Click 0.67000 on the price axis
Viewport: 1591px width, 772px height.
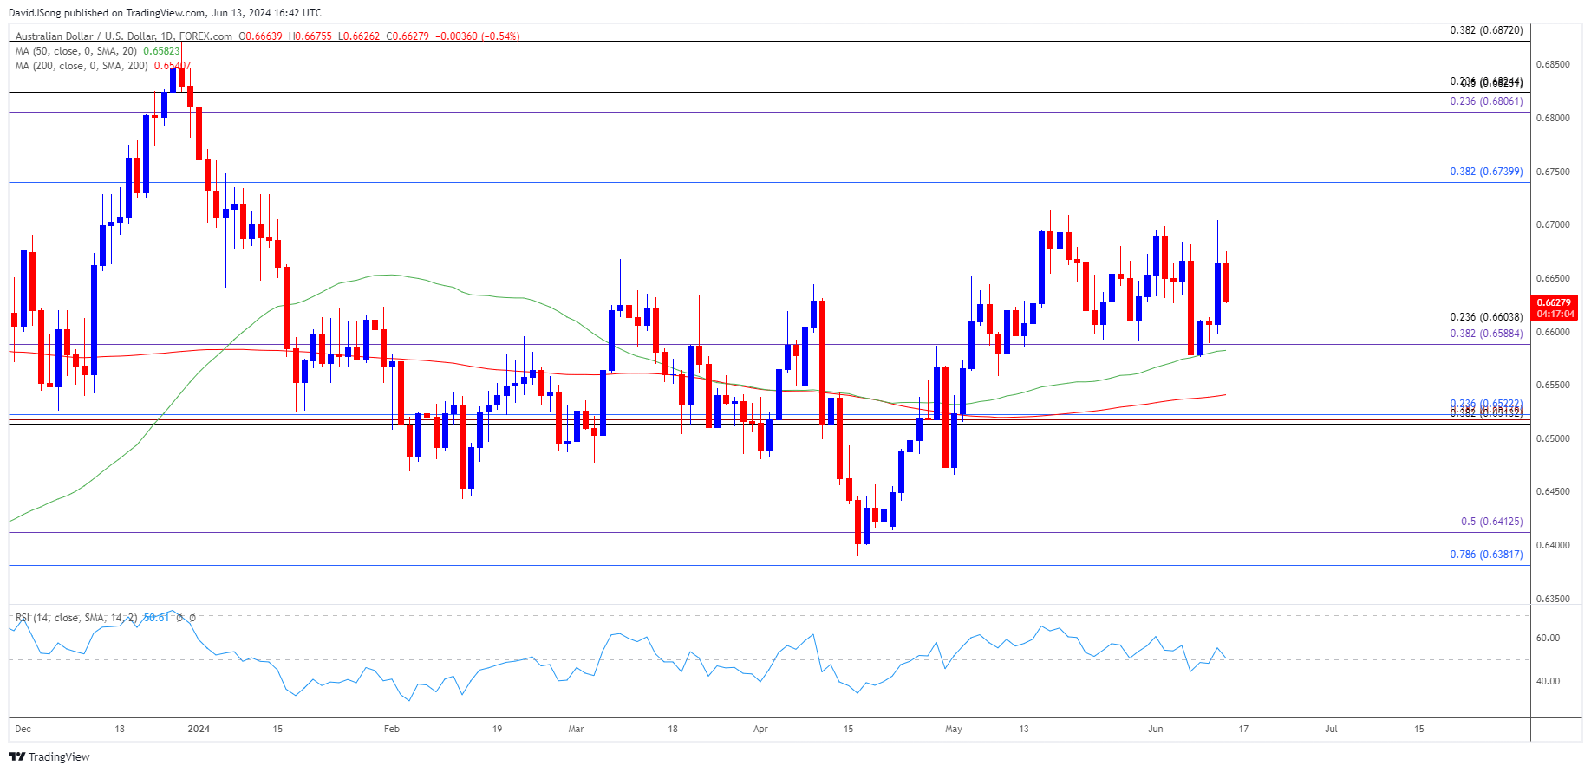coord(1553,225)
